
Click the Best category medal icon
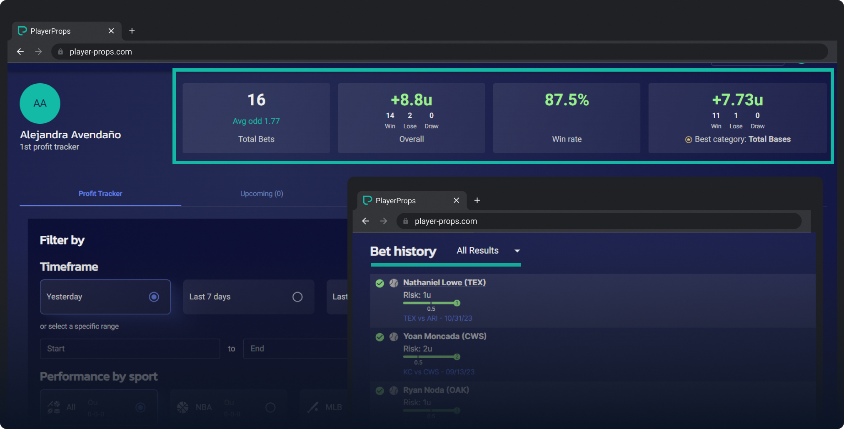point(689,140)
